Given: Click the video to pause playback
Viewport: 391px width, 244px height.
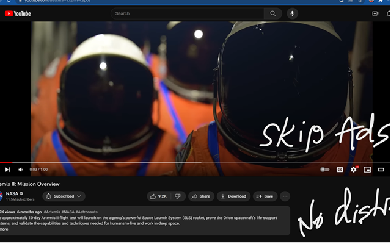Looking at the screenshot, I should pos(202,92).
